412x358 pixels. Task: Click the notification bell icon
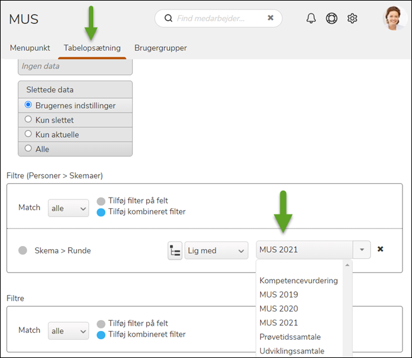click(311, 18)
